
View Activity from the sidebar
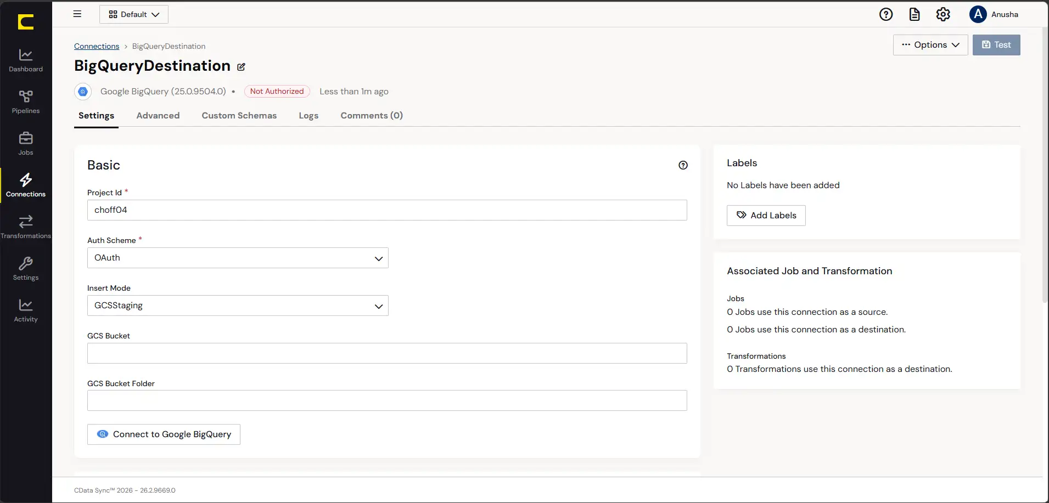[26, 310]
